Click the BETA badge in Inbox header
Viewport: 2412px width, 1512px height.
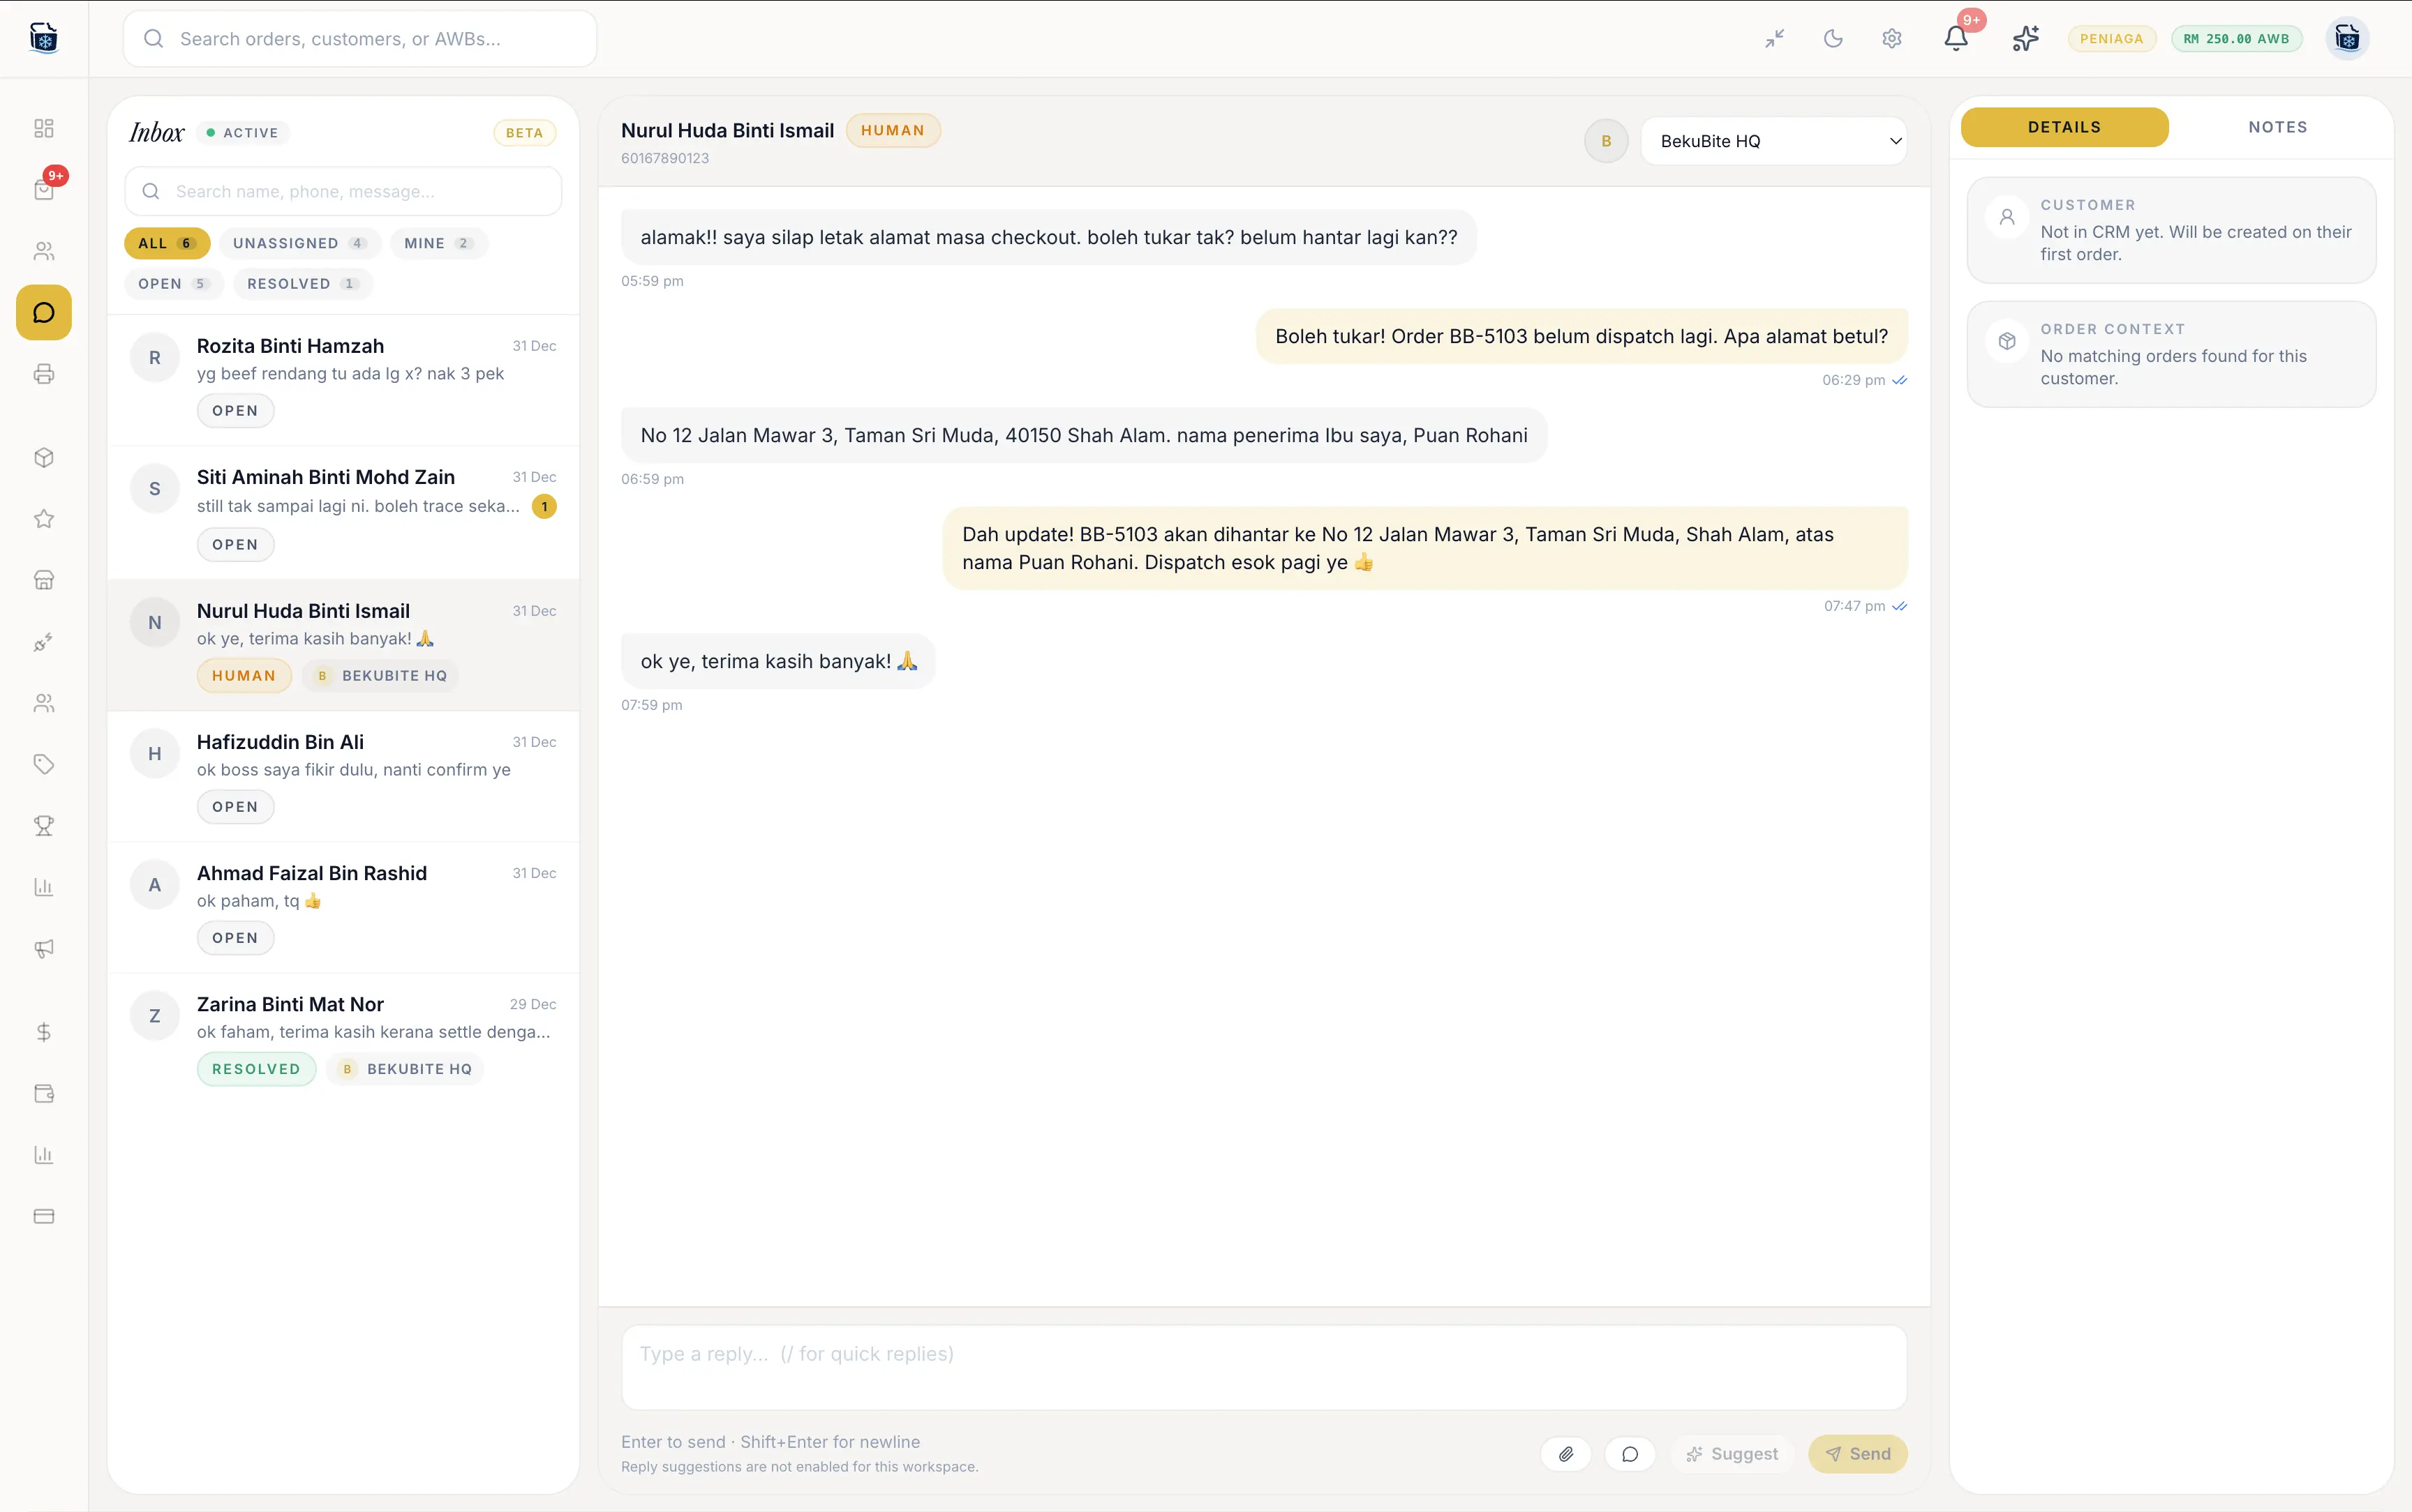tap(524, 133)
